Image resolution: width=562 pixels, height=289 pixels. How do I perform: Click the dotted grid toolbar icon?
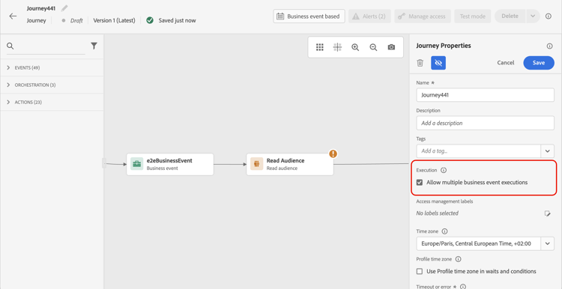320,47
